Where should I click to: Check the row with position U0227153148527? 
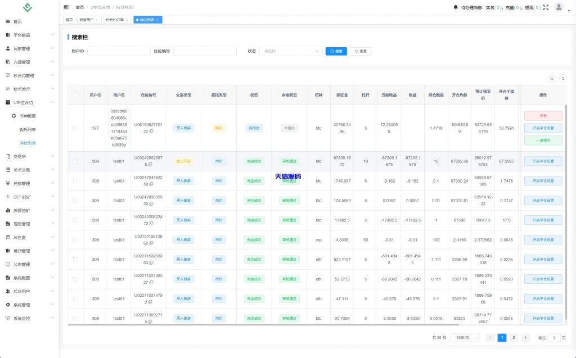pos(75,279)
